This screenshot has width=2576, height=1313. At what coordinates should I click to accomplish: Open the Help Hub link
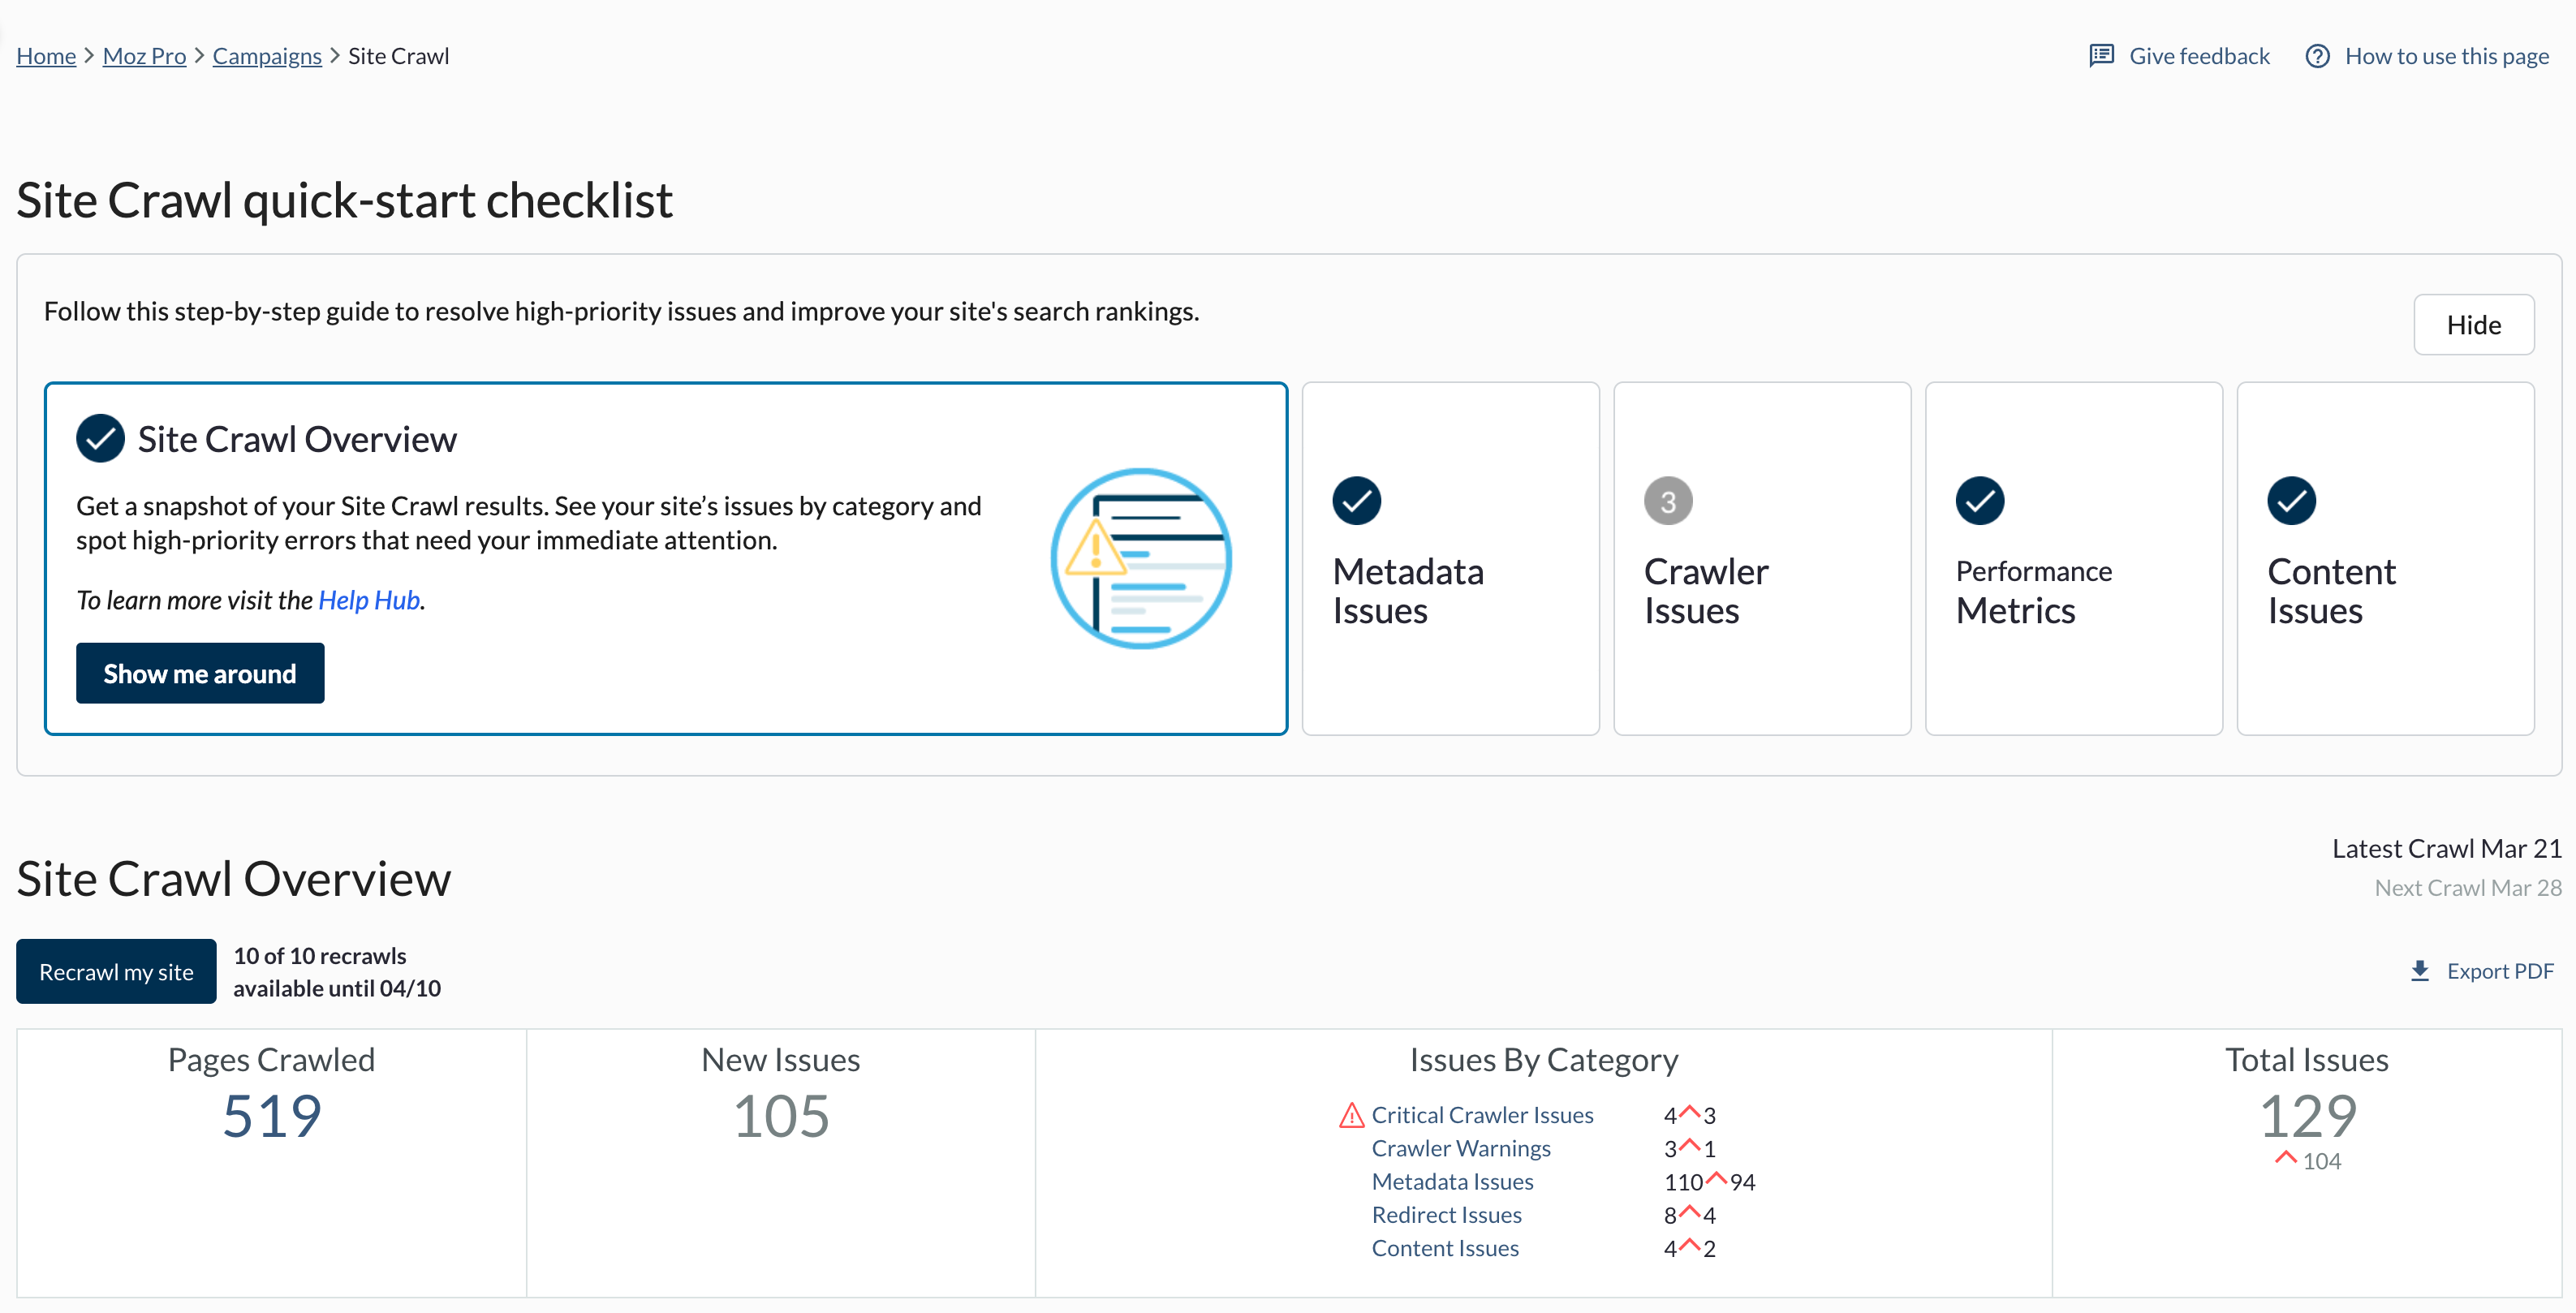pyautogui.click(x=368, y=600)
